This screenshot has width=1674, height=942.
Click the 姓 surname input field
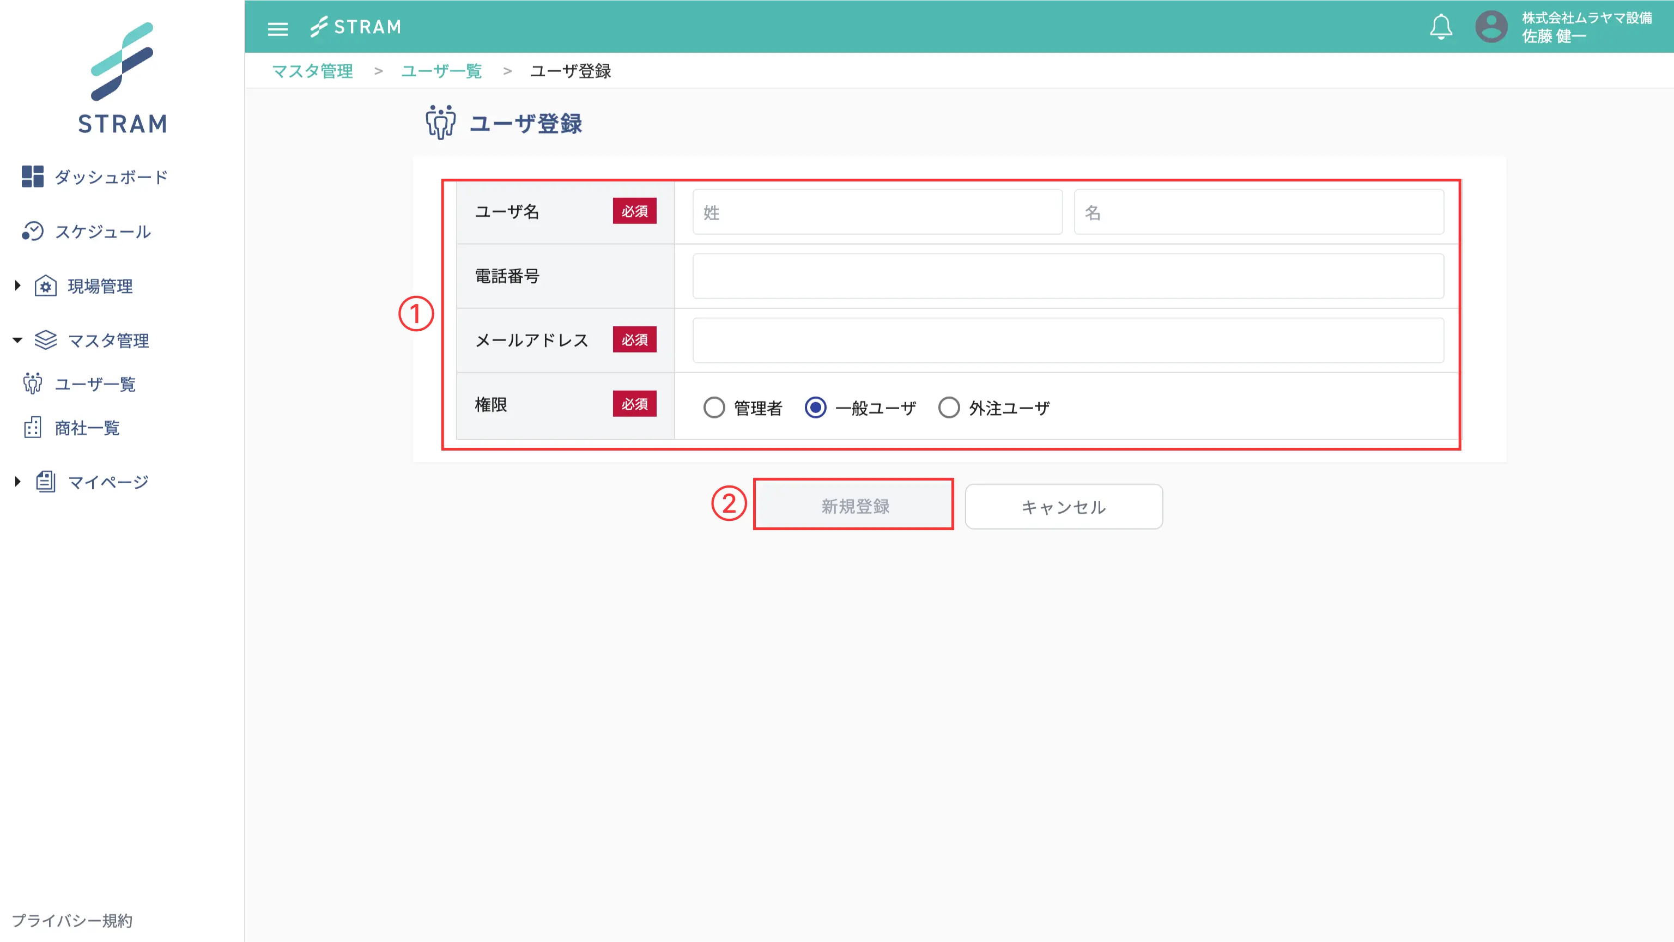click(x=877, y=212)
